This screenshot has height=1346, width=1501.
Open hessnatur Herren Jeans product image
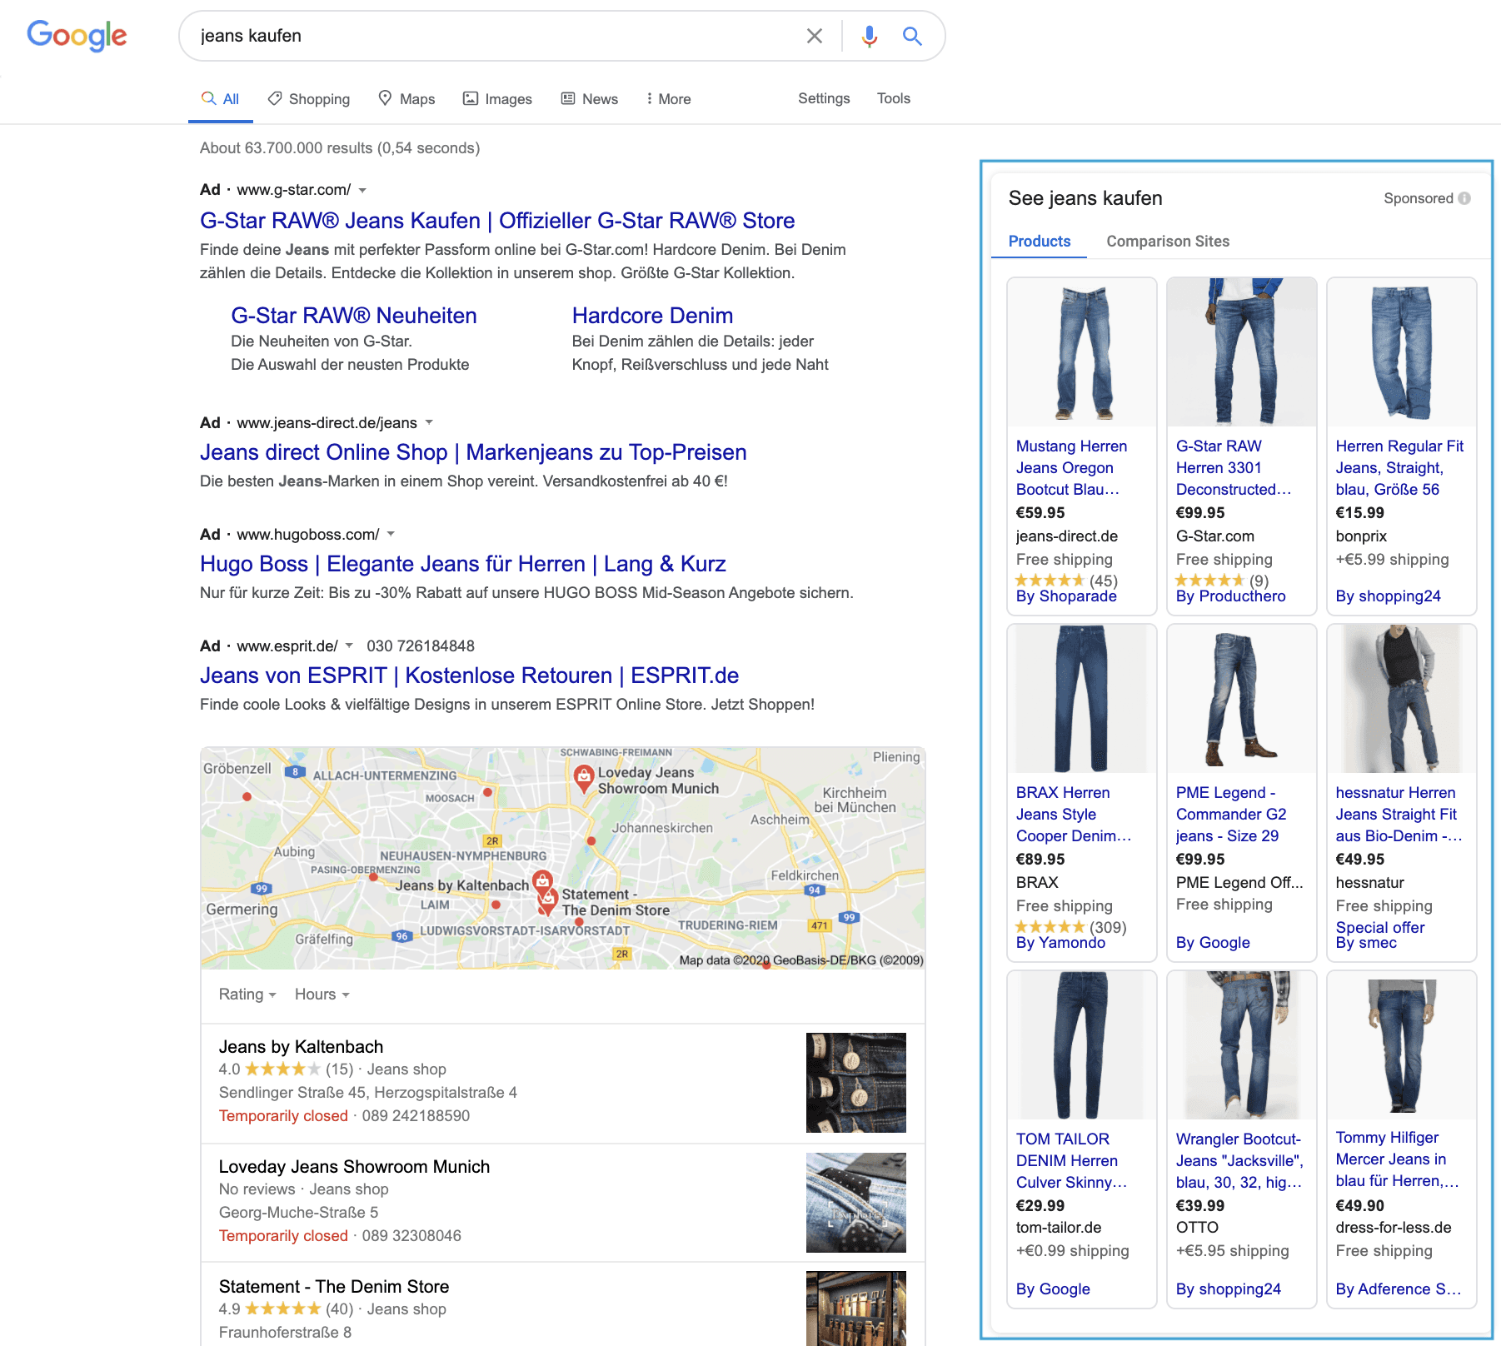[x=1402, y=699]
